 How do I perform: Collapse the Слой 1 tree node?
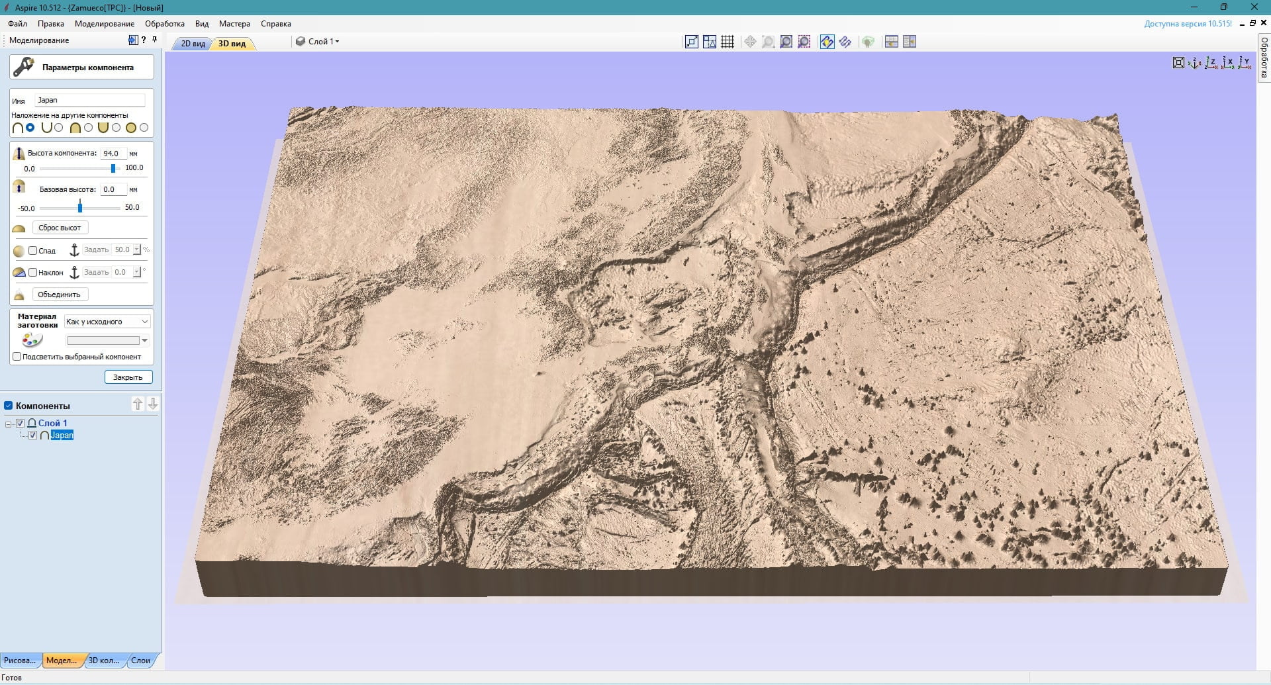[8, 424]
